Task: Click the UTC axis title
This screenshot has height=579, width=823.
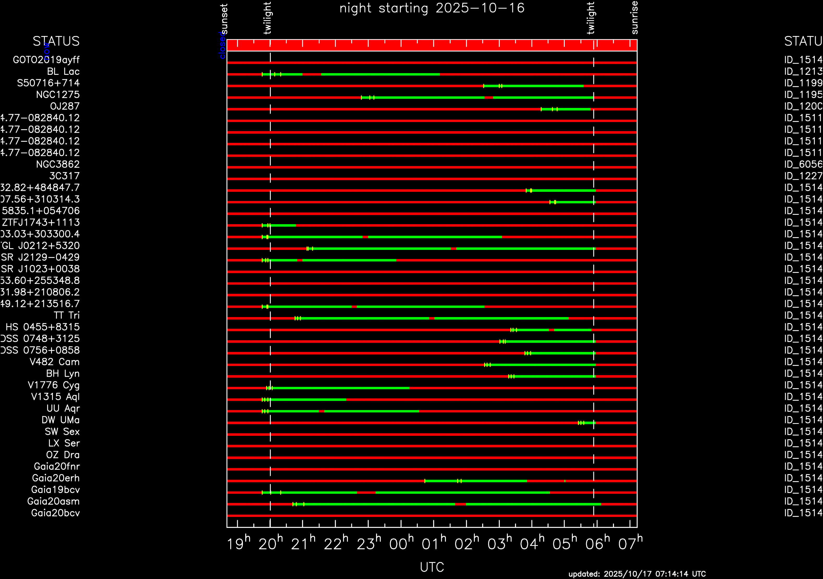Action: [x=432, y=567]
